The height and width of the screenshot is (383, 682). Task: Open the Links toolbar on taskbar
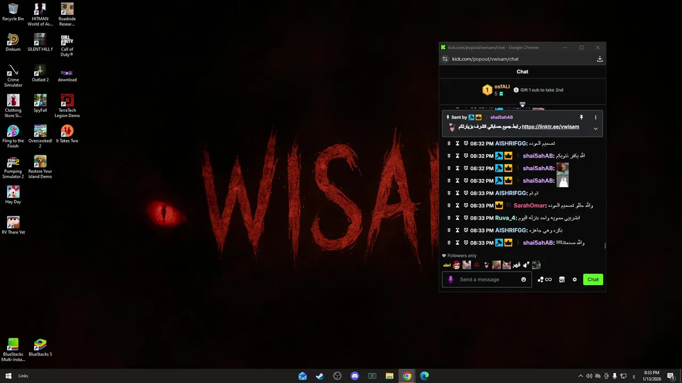pos(23,376)
